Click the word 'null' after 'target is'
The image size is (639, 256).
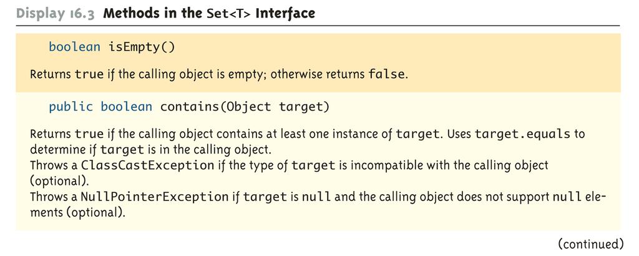pyautogui.click(x=316, y=197)
